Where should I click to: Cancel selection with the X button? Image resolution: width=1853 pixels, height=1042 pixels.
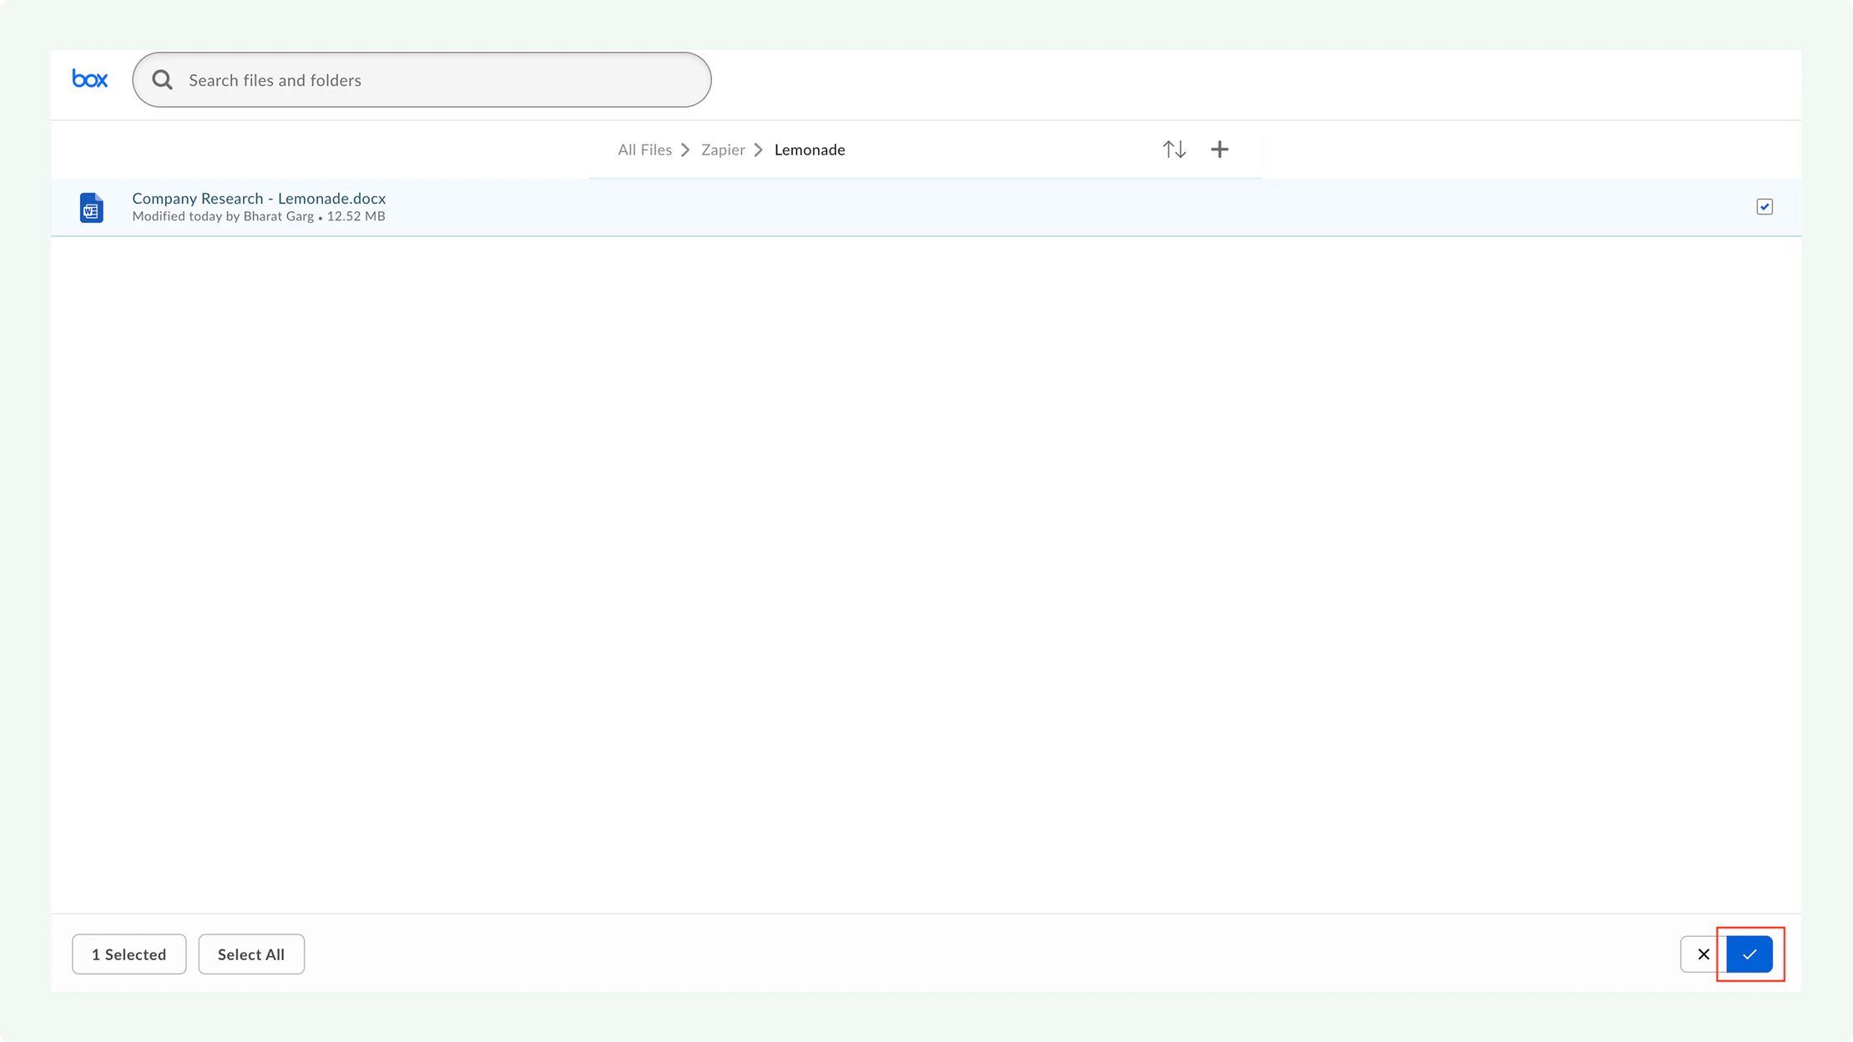[1704, 953]
